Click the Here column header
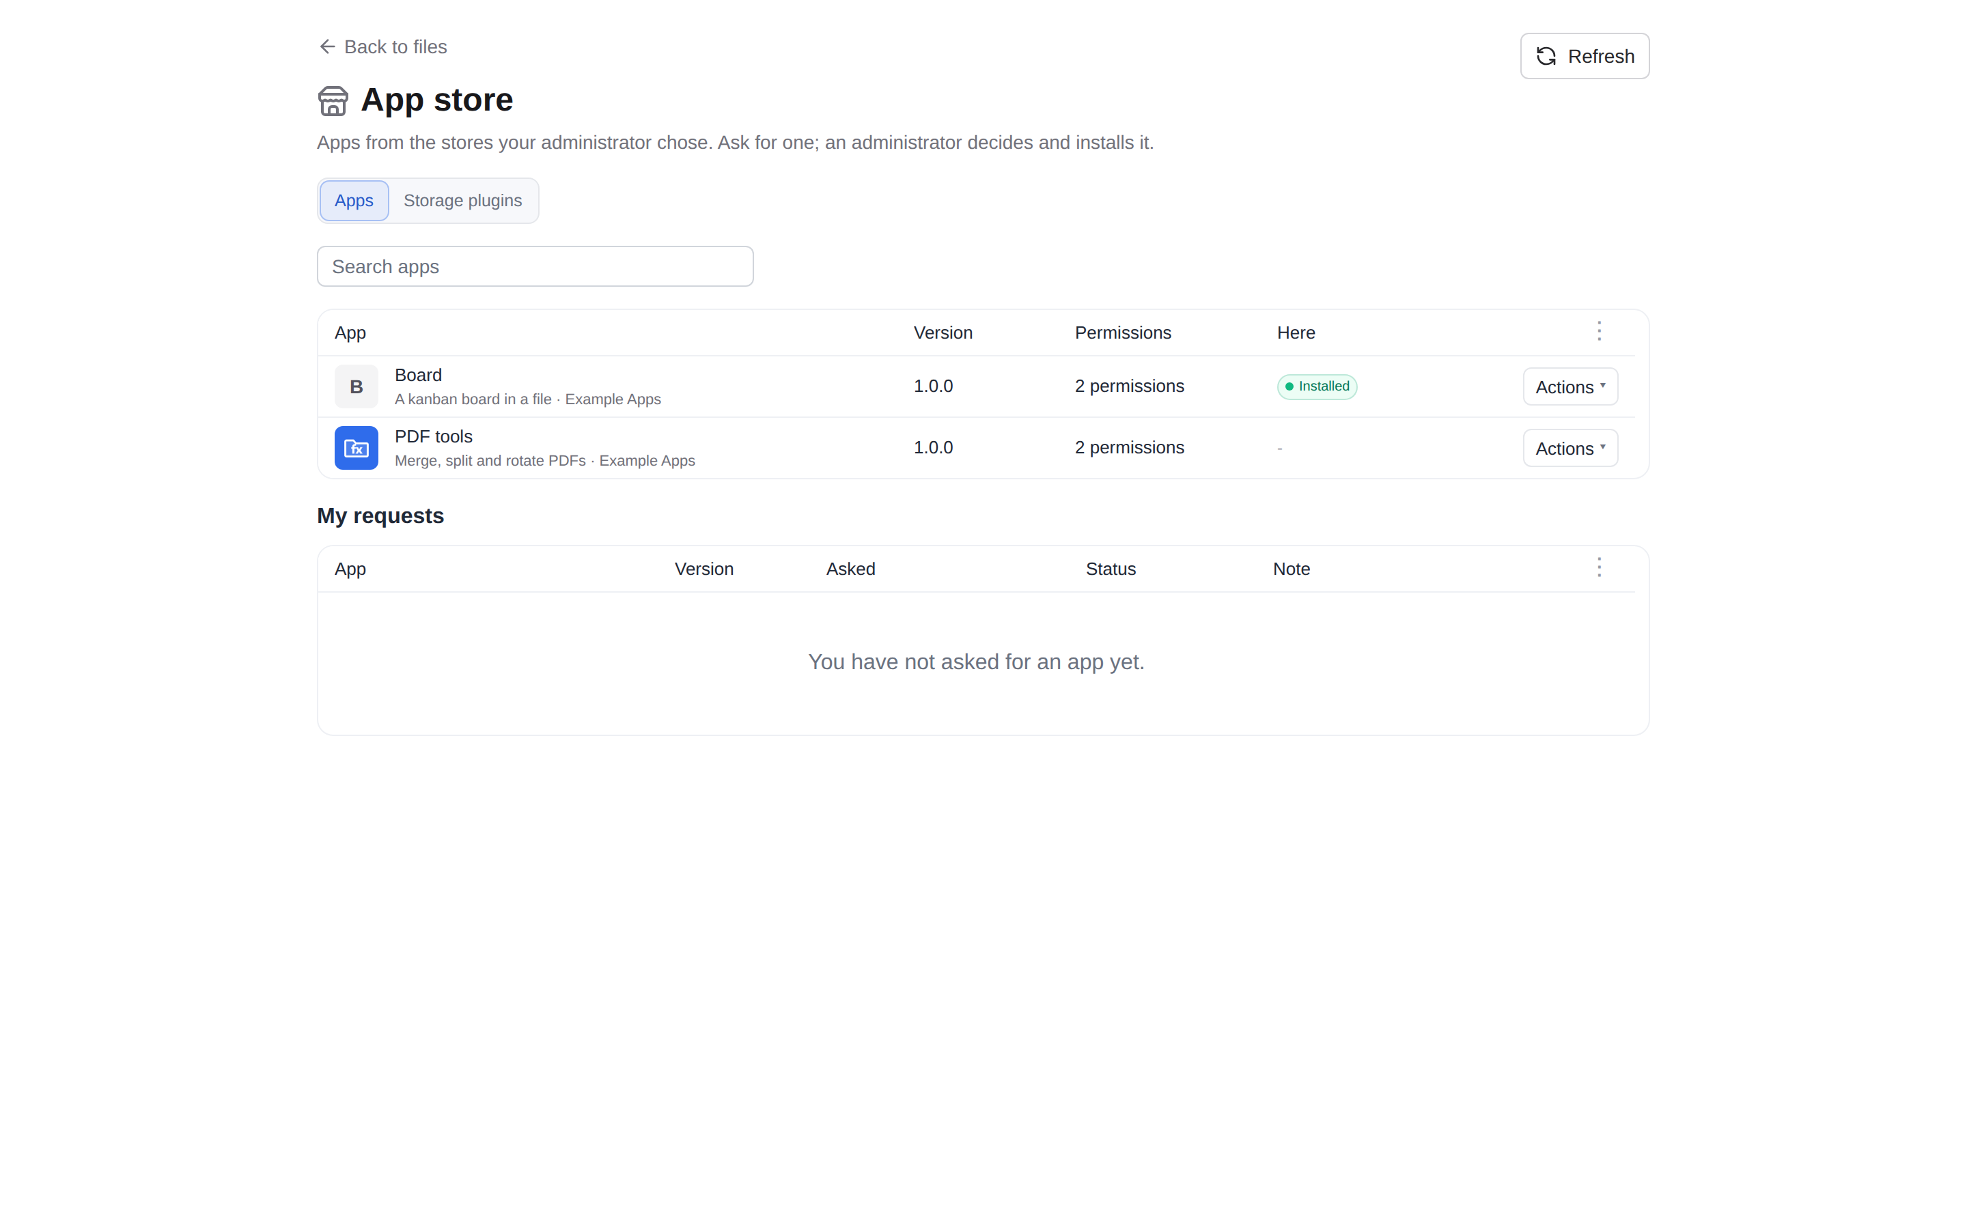The image size is (1967, 1229). pyautogui.click(x=1296, y=333)
